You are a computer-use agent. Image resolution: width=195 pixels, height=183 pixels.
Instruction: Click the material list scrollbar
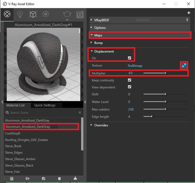pyautogui.click(x=82, y=134)
